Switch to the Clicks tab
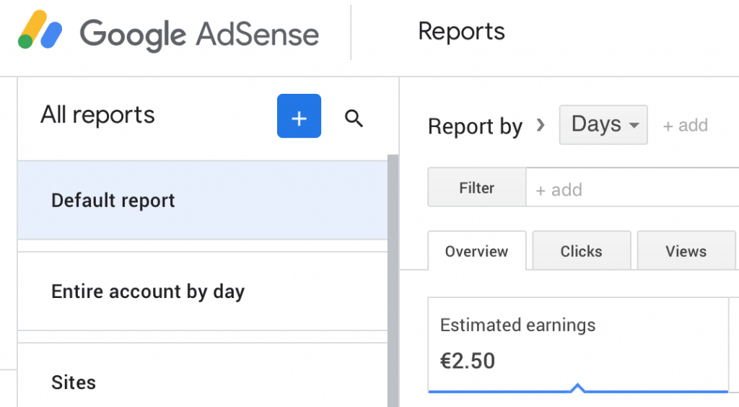This screenshot has width=739, height=407. tap(581, 250)
